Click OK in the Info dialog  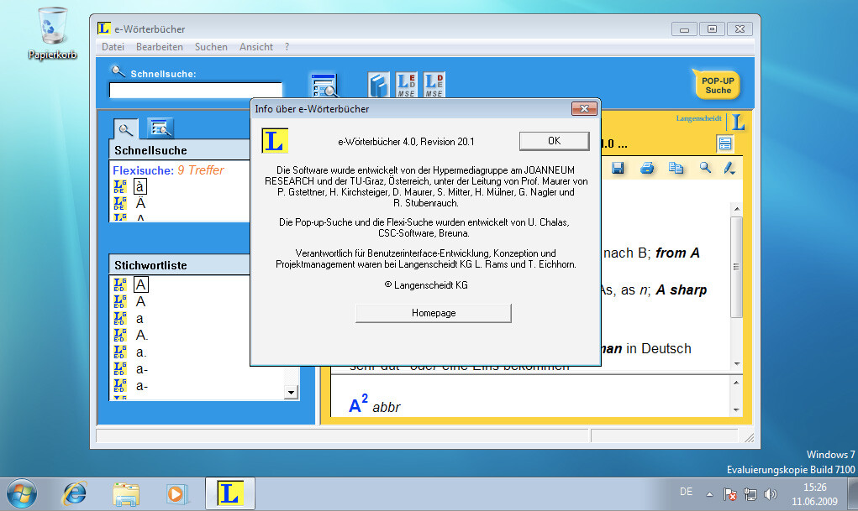click(x=554, y=141)
